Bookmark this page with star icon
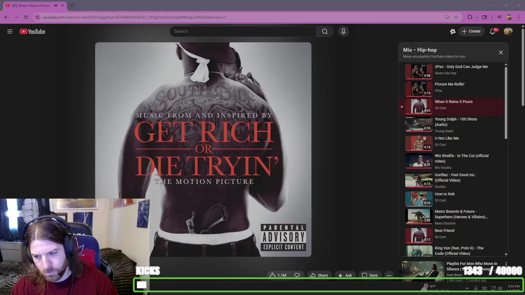This screenshot has height=295, width=525. pos(456,17)
